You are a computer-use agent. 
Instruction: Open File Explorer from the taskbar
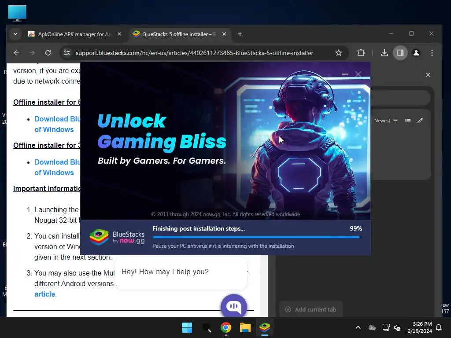coord(245,327)
